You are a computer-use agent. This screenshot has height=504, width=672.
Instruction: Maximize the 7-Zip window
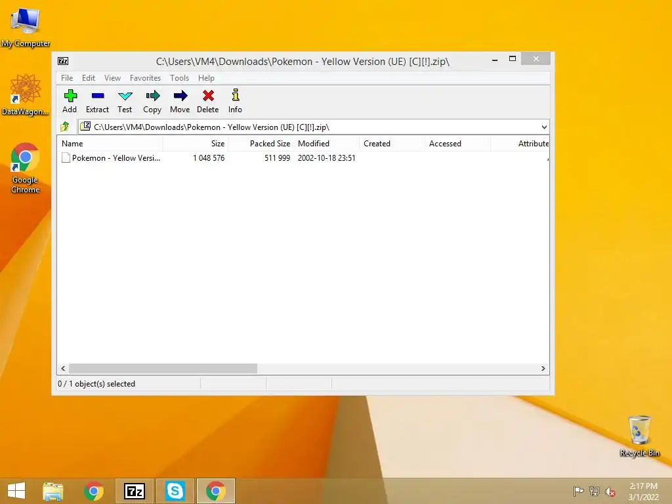(x=512, y=58)
